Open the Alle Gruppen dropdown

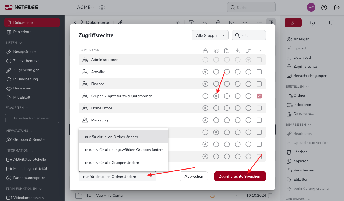pos(210,35)
